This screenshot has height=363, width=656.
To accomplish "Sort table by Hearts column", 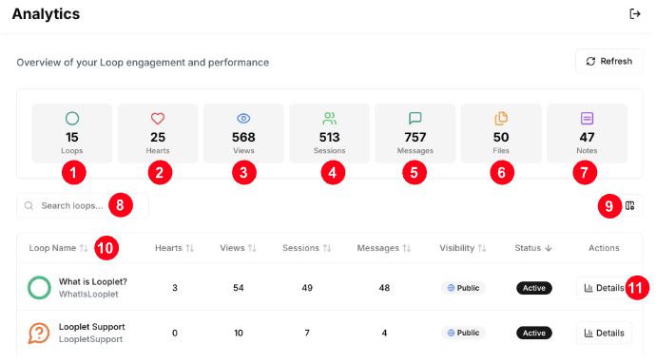I will pyautogui.click(x=174, y=248).
